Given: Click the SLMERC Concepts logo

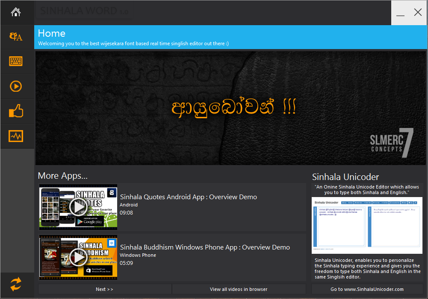Looking at the screenshot, I should coord(392,143).
